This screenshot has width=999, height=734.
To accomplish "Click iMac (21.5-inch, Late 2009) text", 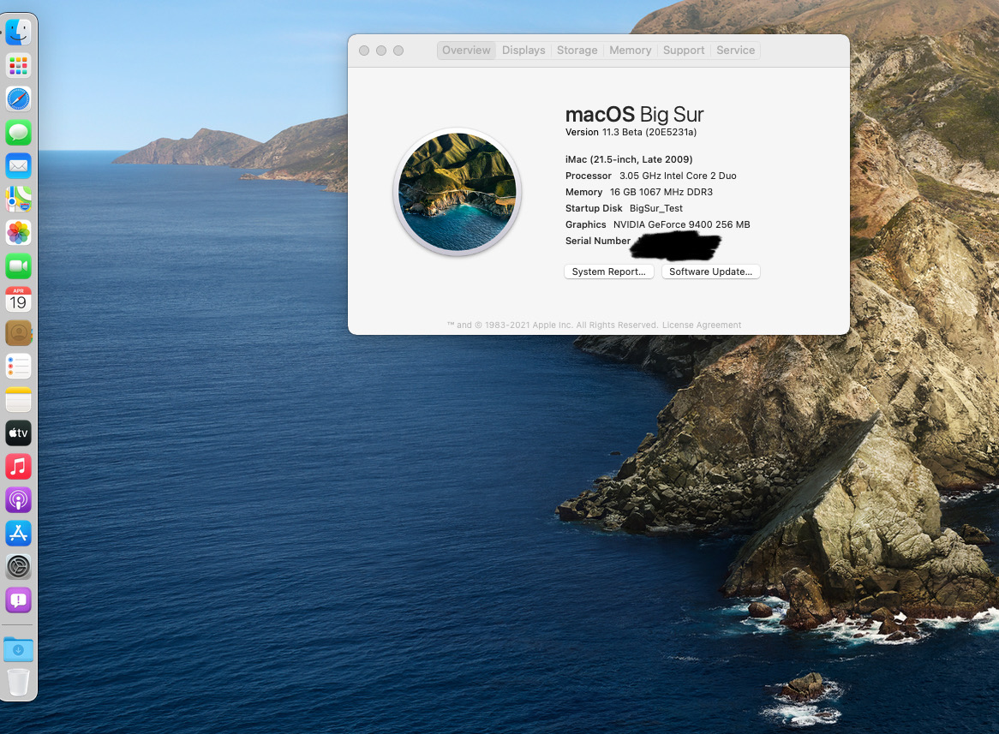I will pos(629,159).
